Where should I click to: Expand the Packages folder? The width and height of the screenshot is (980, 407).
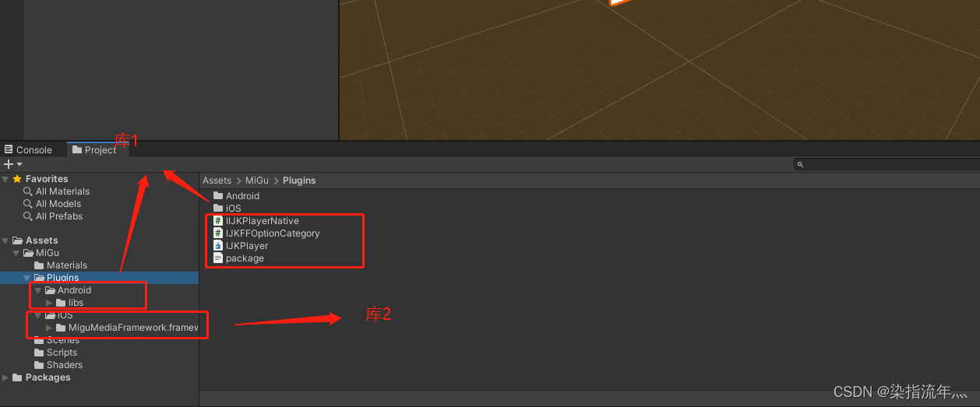[x=6, y=377]
